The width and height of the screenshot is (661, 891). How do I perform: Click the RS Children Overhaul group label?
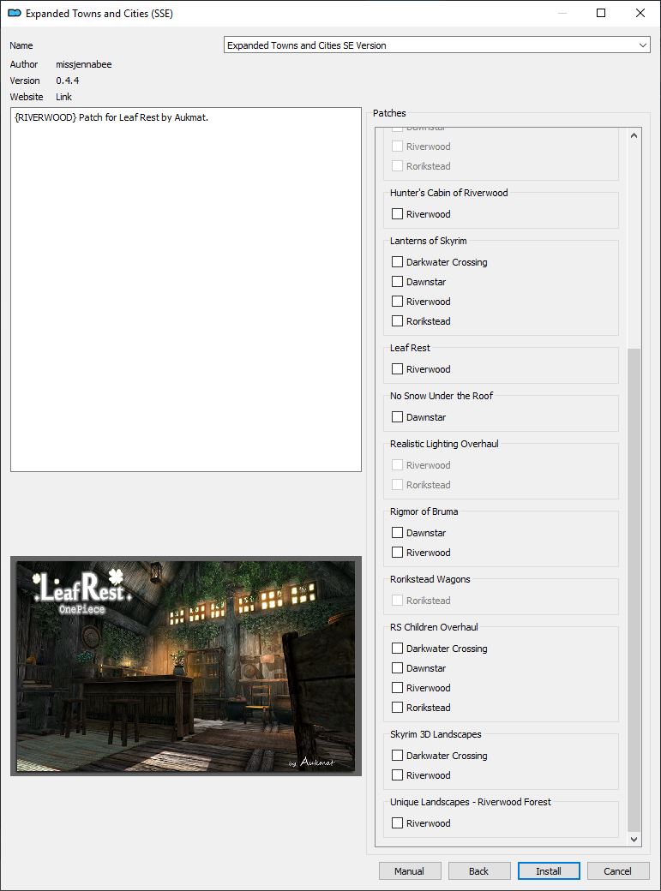tap(434, 627)
